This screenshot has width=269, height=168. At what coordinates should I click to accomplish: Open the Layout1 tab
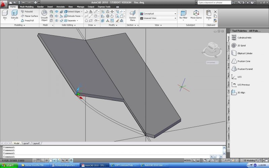[26, 143]
